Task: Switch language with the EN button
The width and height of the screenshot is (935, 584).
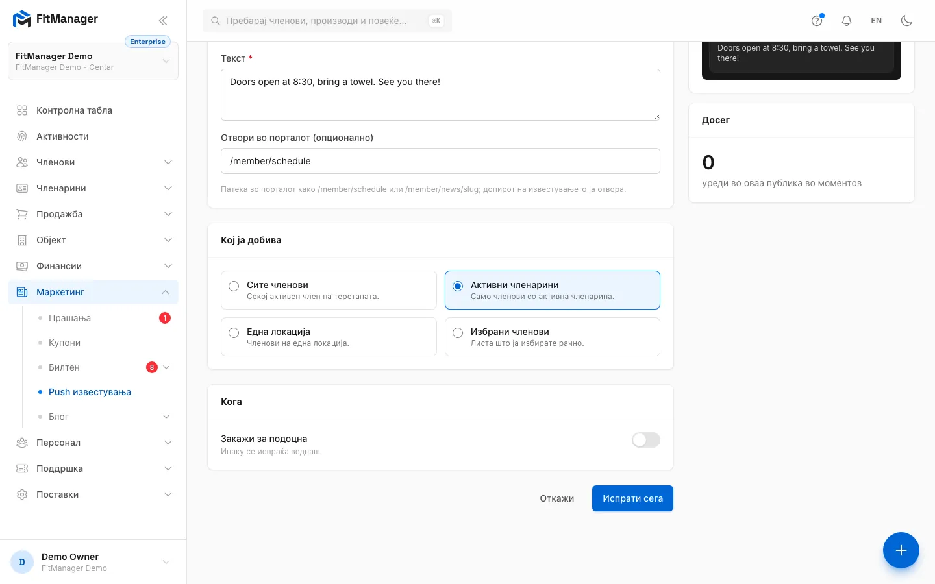Action: tap(877, 21)
